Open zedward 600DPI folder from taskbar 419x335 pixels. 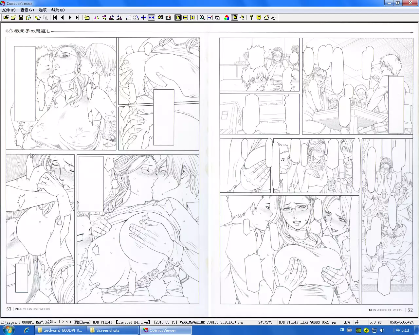(60, 330)
